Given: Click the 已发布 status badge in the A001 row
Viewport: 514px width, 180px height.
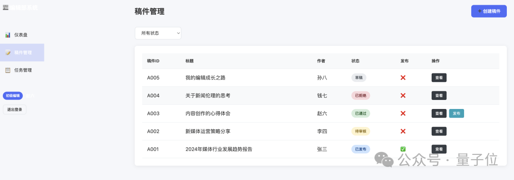Looking at the screenshot, I should click(x=361, y=149).
